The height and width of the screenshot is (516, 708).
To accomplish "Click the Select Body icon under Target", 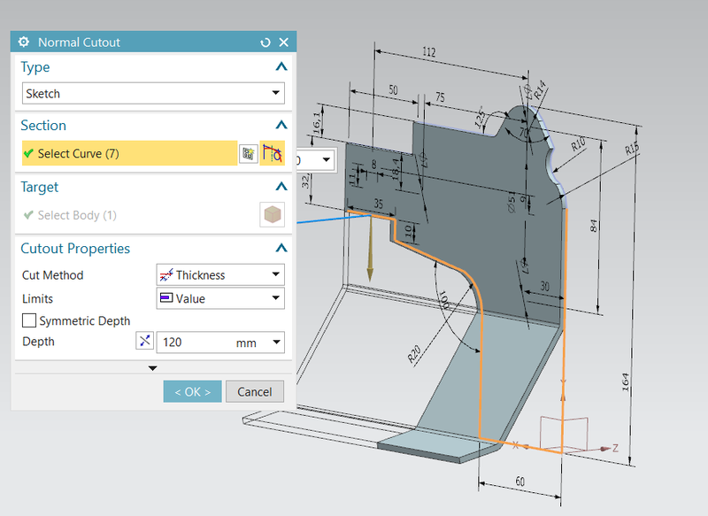I will [272, 214].
